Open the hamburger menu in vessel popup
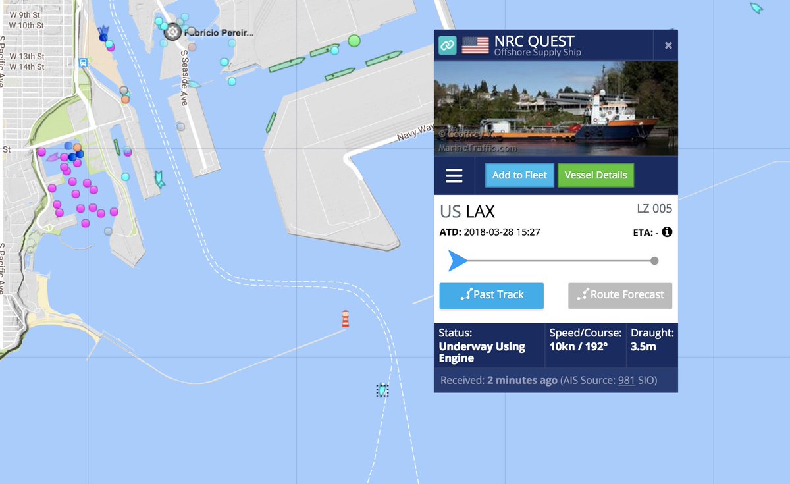The image size is (790, 484). click(454, 176)
